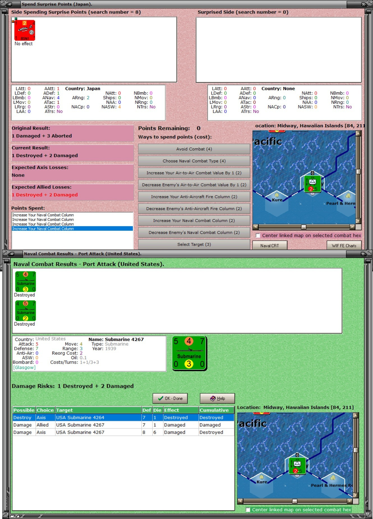Click the Die column header
Screen dimensions: 373x519
(157, 410)
